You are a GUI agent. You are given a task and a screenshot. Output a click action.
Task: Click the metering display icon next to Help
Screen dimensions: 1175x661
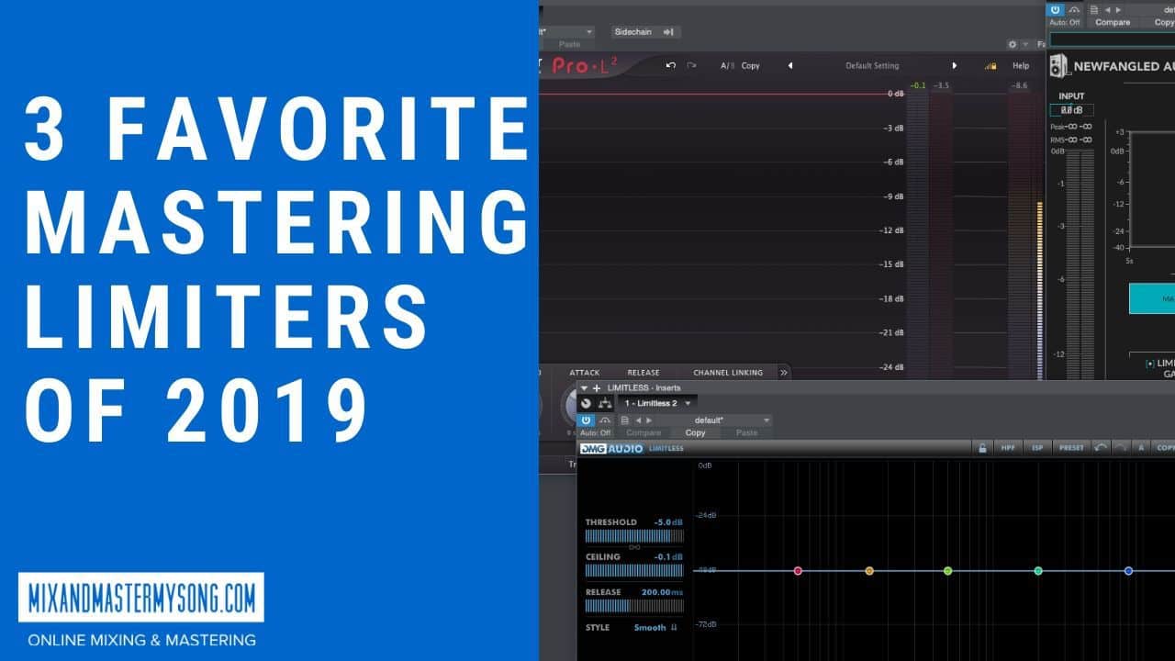tap(990, 65)
